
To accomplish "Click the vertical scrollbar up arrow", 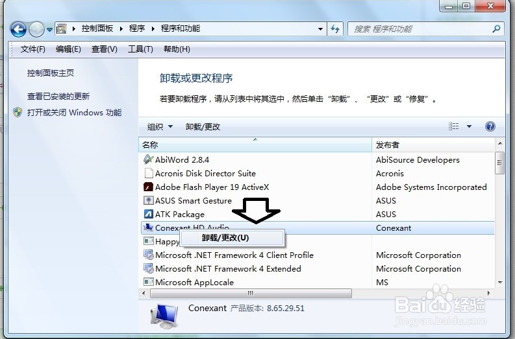I will 499,144.
